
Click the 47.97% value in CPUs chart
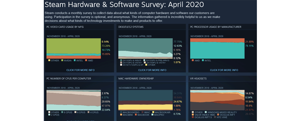(106, 106)
